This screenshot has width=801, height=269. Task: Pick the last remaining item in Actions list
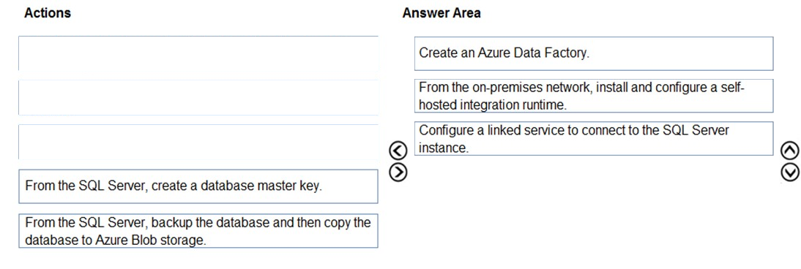[198, 231]
